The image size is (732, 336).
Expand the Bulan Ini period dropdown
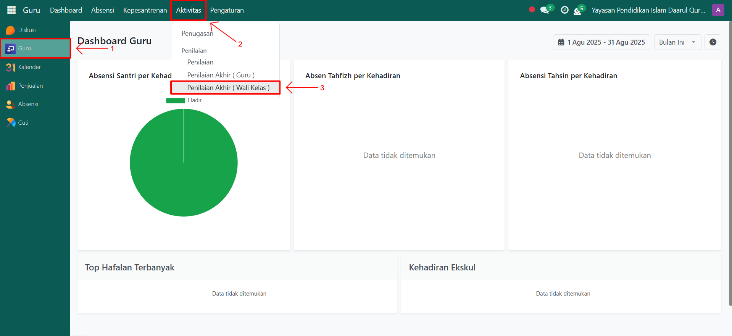pyautogui.click(x=677, y=42)
